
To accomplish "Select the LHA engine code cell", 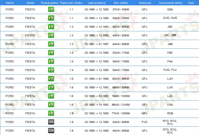I will pyautogui.click(x=170, y=105).
